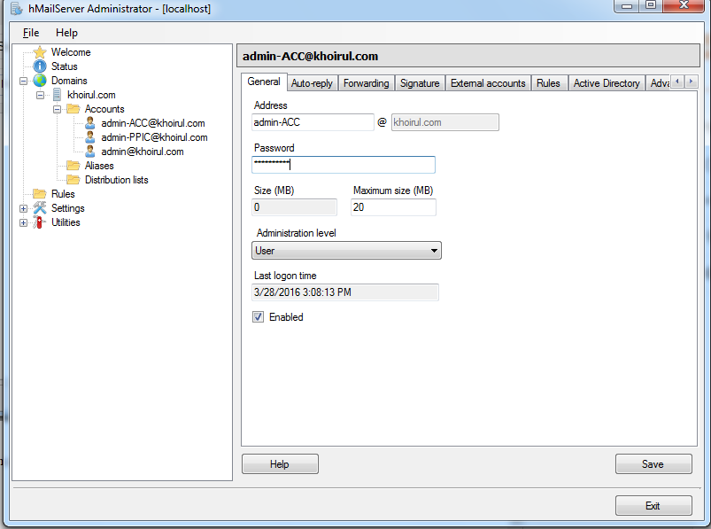Click the admin@khoirul.com user icon
711x529 pixels.
pos(90,151)
